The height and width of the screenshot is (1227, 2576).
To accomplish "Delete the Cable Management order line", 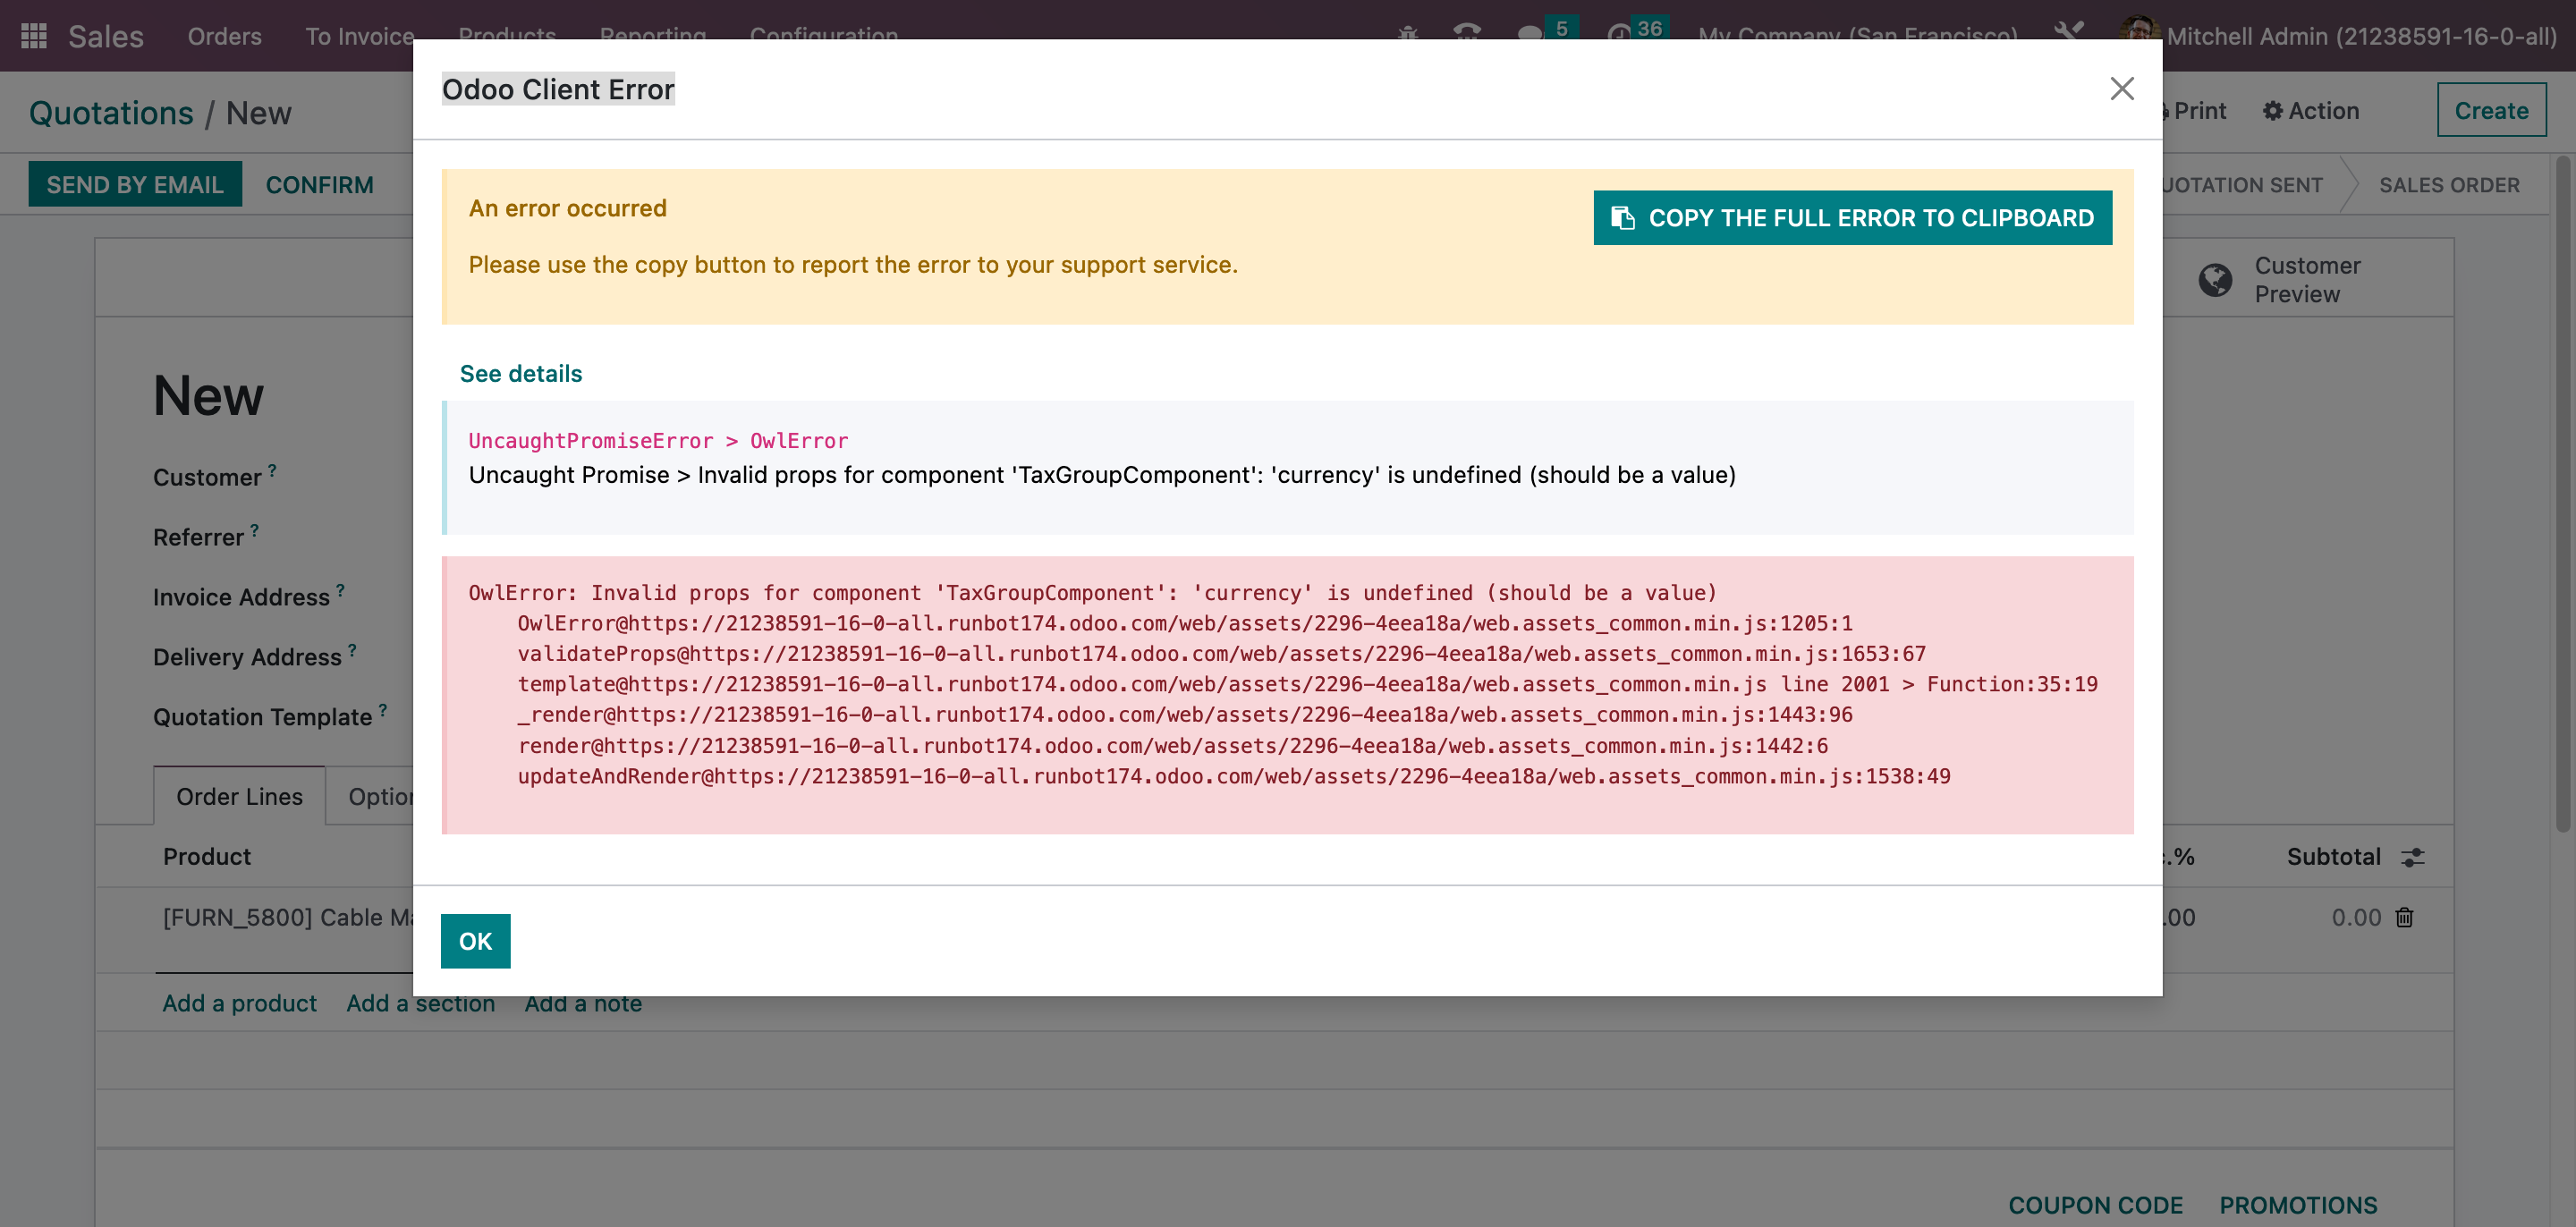I will click(2405, 917).
